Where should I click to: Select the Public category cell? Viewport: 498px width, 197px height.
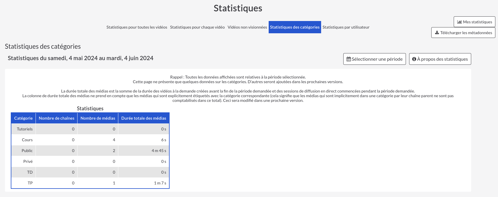click(x=24, y=151)
